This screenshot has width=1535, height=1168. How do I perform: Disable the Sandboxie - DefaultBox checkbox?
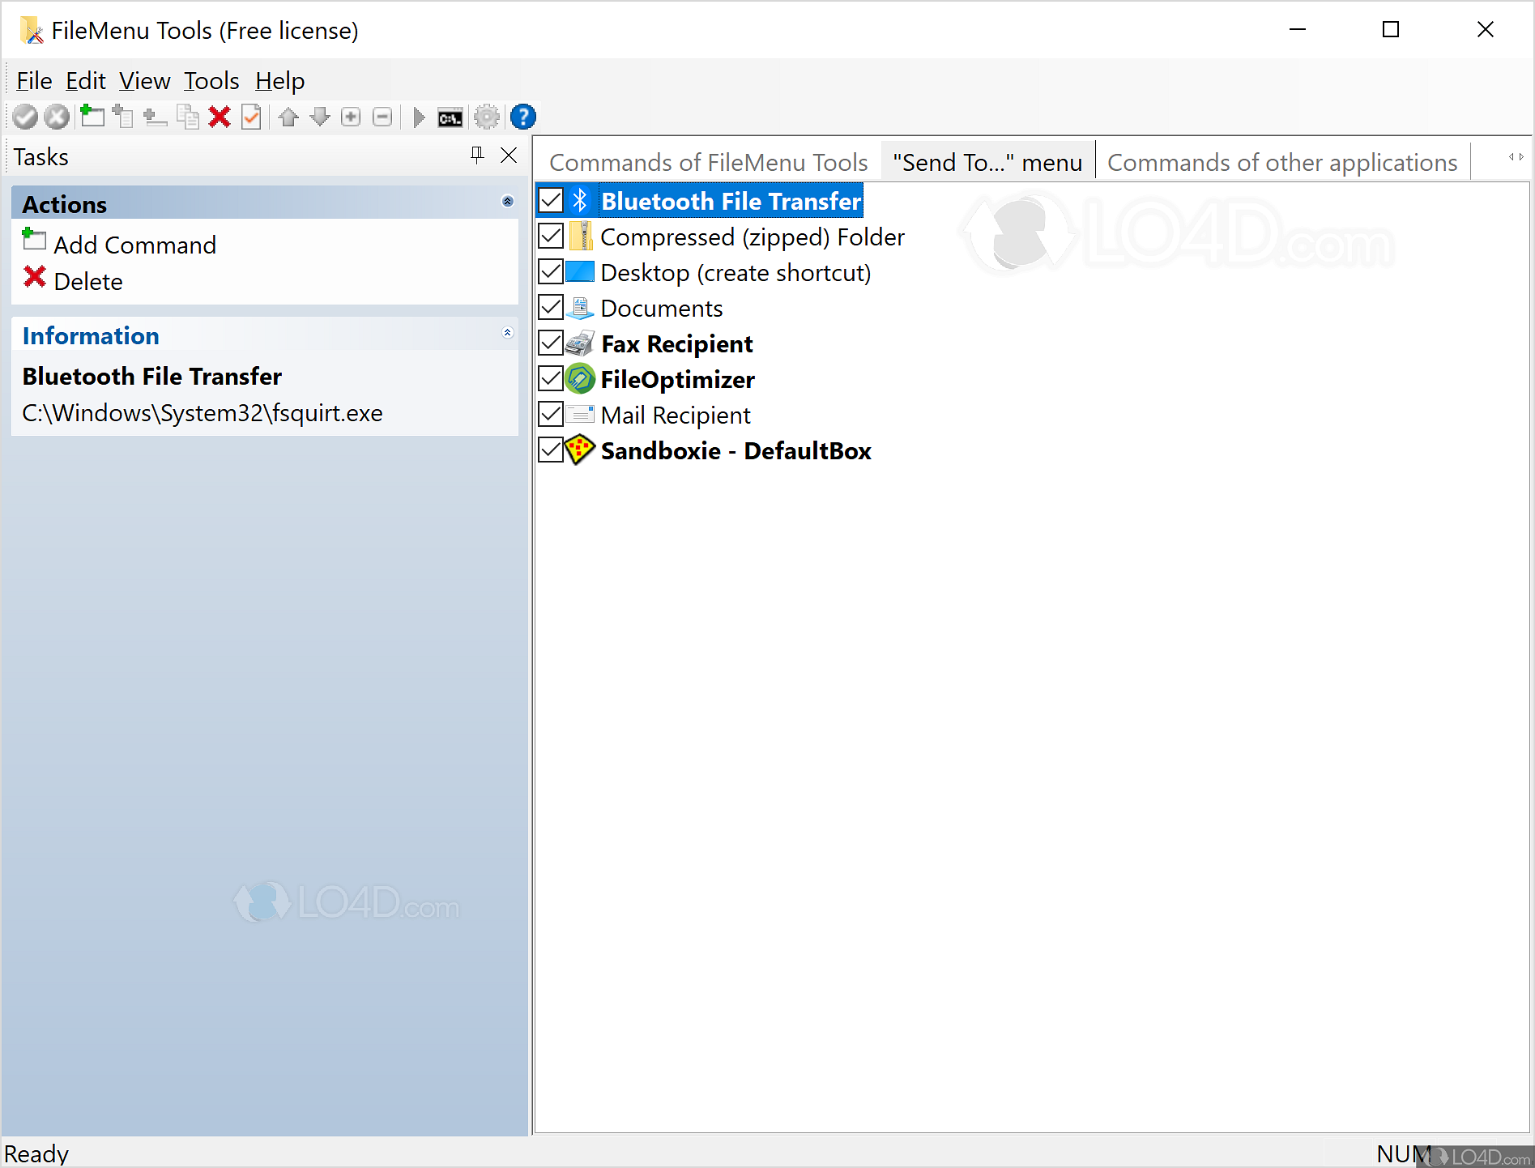(x=550, y=450)
